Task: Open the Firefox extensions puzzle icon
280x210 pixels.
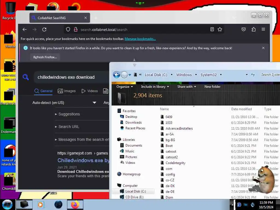Action: [x=253, y=29]
